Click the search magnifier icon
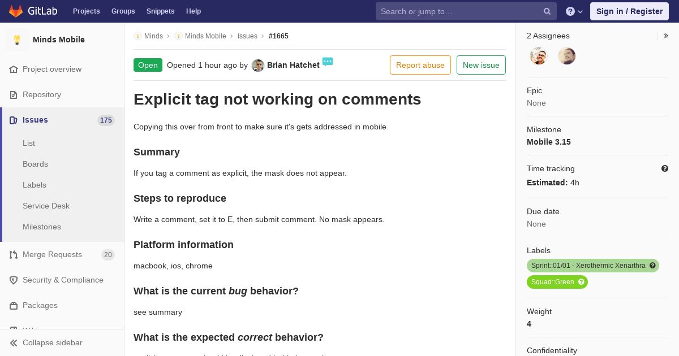679x356 pixels. tap(547, 11)
